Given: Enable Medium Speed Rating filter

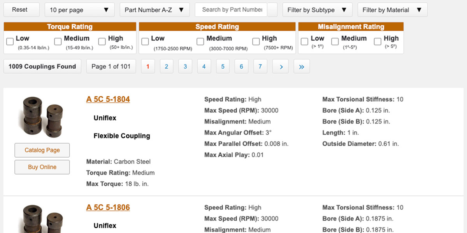Looking at the screenshot, I should pos(200,42).
